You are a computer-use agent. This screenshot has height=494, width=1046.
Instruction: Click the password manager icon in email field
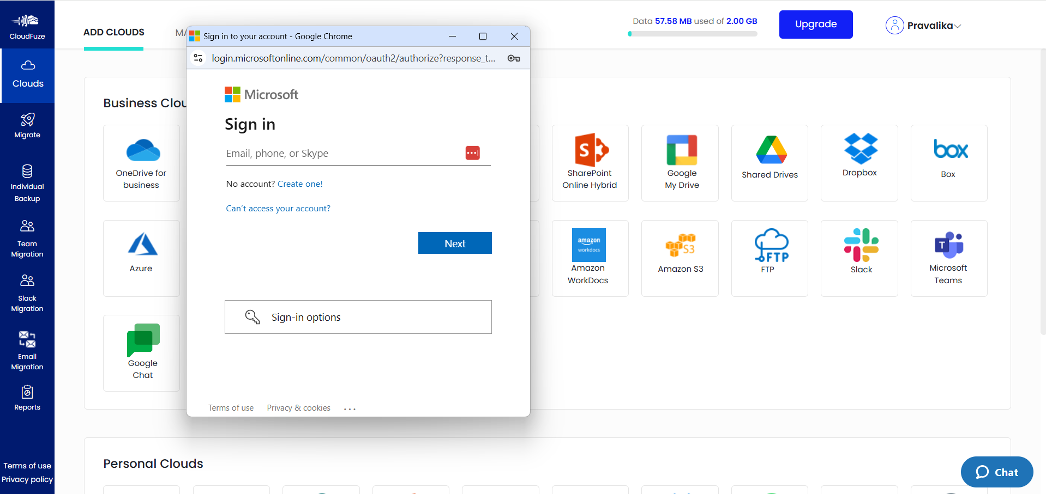pyautogui.click(x=473, y=153)
